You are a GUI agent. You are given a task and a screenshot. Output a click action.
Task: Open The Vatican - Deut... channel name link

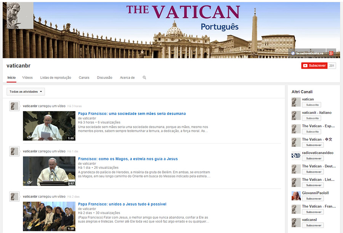[319, 166]
